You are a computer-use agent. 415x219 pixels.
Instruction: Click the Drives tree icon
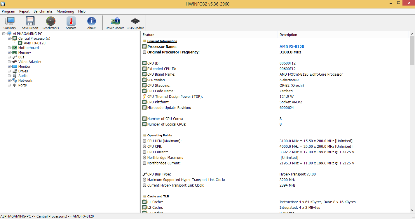[x=14, y=71]
